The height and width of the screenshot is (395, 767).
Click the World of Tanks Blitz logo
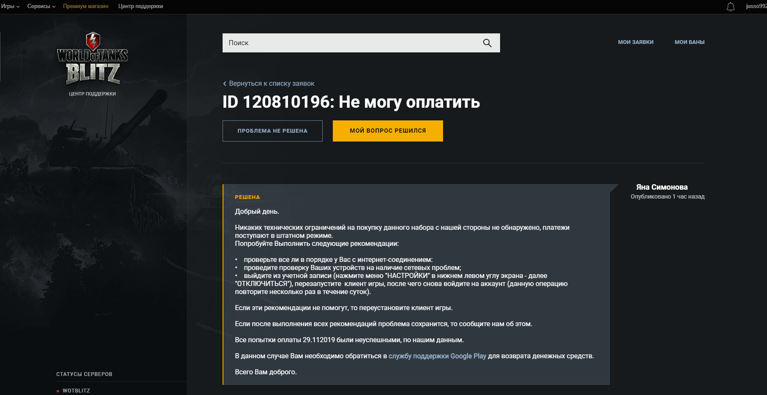pyautogui.click(x=92, y=58)
